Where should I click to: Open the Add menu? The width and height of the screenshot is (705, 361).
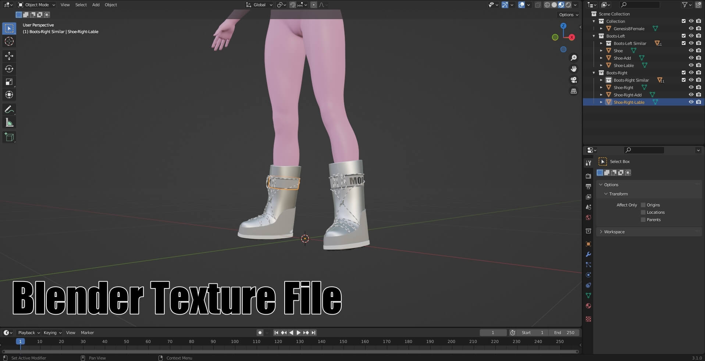[96, 5]
